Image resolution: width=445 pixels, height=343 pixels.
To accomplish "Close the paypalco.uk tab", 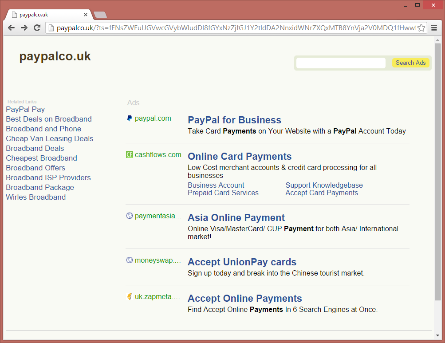I will pyautogui.click(x=86, y=15).
